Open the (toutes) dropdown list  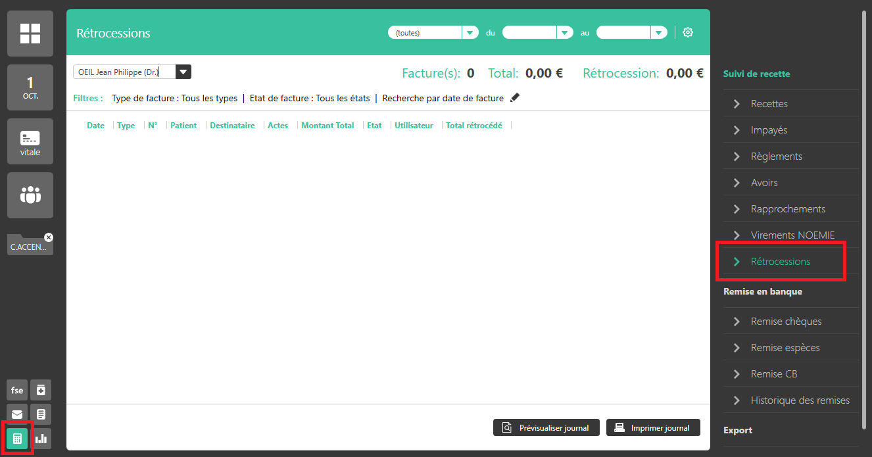point(470,33)
